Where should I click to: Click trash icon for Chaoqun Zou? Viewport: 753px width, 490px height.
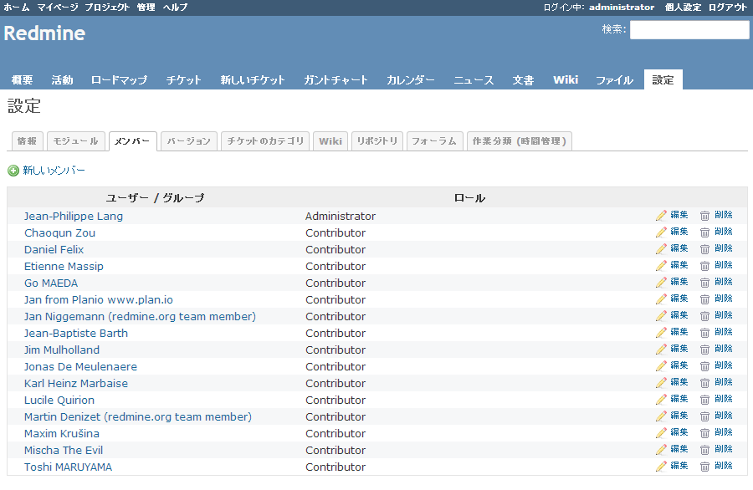point(704,232)
